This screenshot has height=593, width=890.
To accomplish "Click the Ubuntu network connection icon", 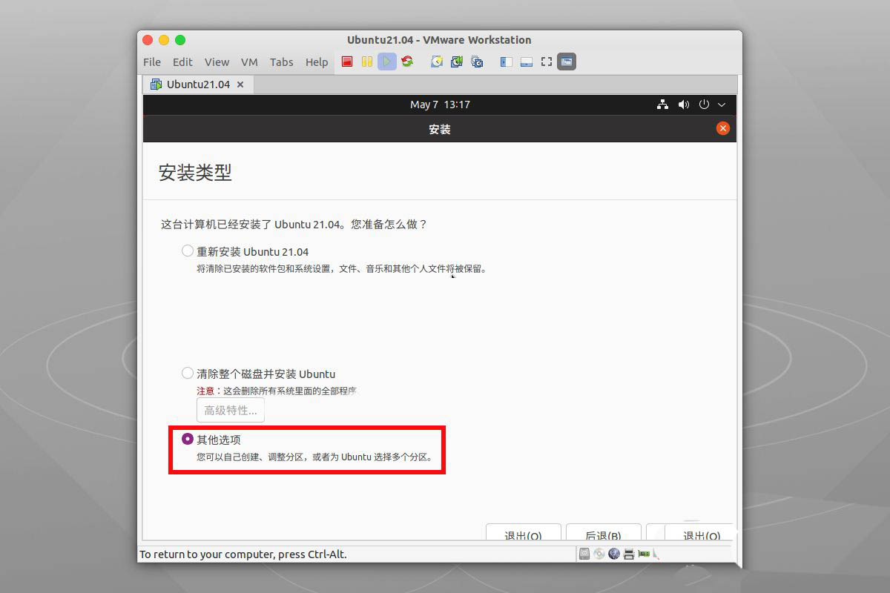I will coord(662,105).
